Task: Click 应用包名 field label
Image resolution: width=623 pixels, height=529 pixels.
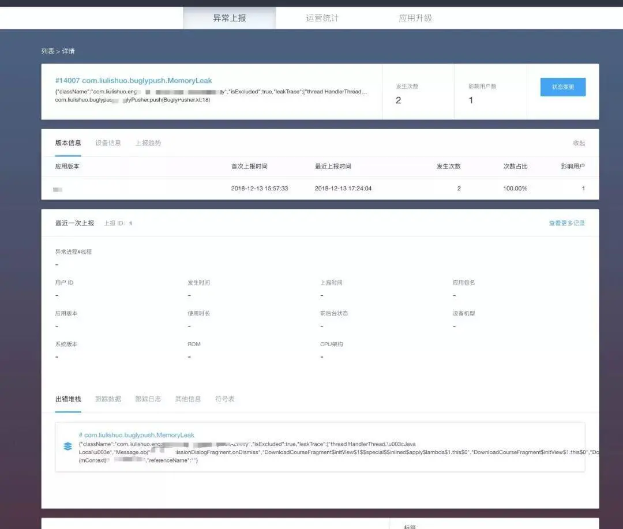Action: click(464, 283)
